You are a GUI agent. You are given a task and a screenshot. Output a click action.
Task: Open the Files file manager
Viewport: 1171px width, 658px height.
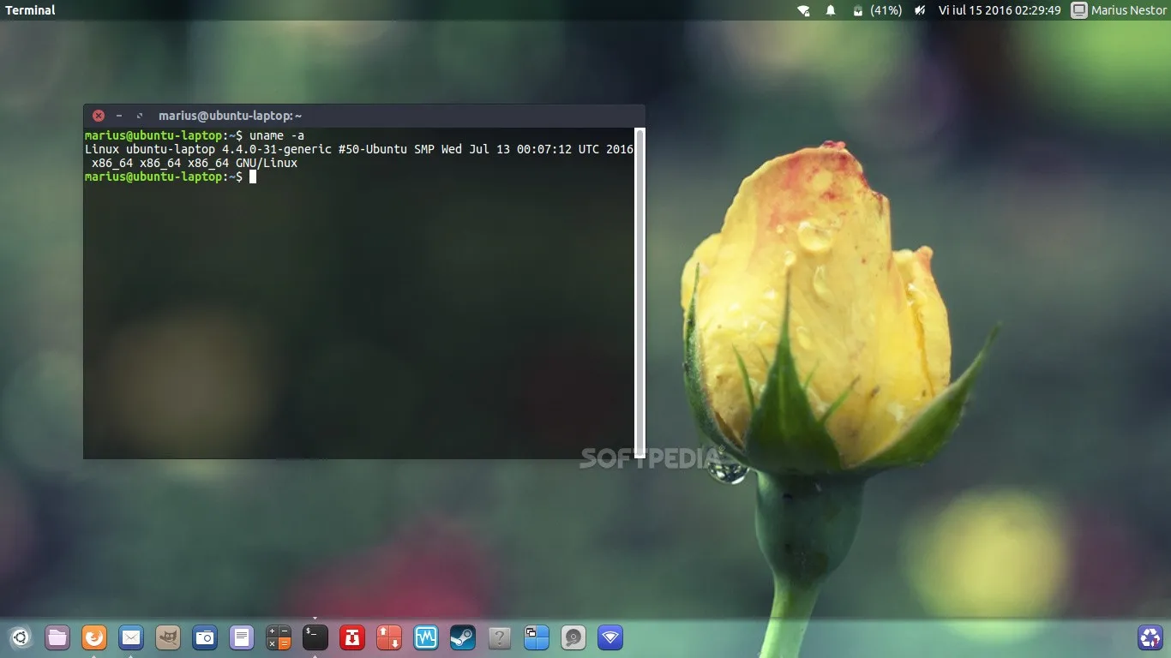[57, 637]
